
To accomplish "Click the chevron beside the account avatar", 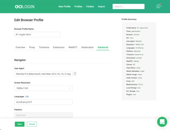I will tap(161, 6).
